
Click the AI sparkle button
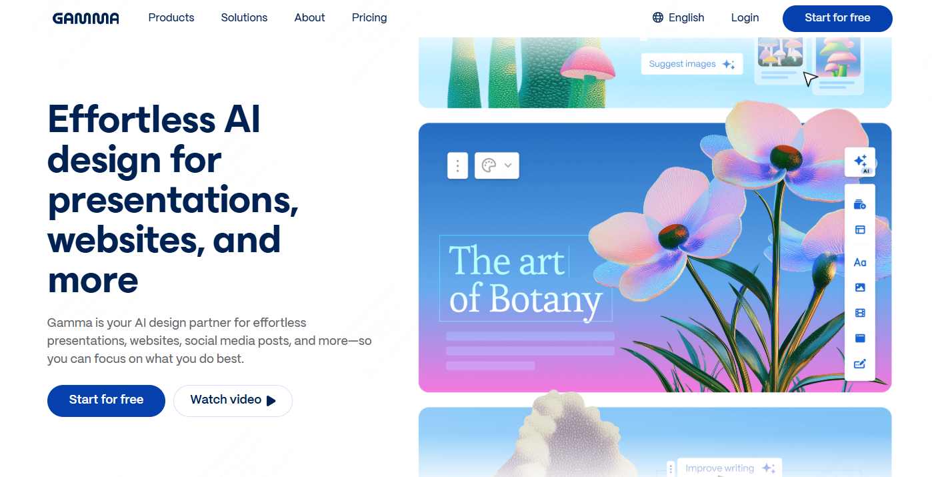coord(860,162)
